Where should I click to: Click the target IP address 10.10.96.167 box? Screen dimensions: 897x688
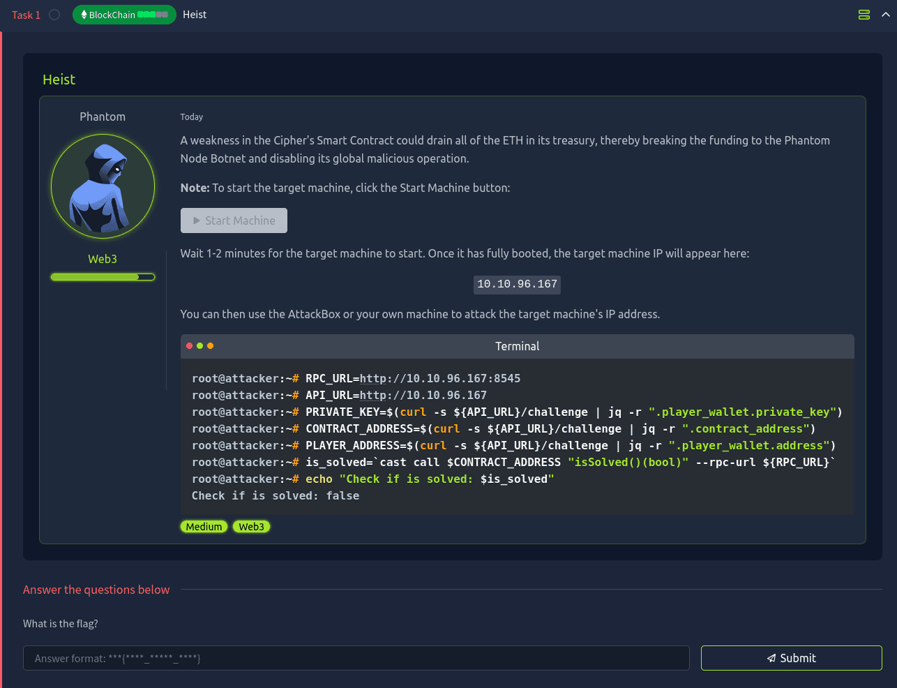tap(517, 284)
